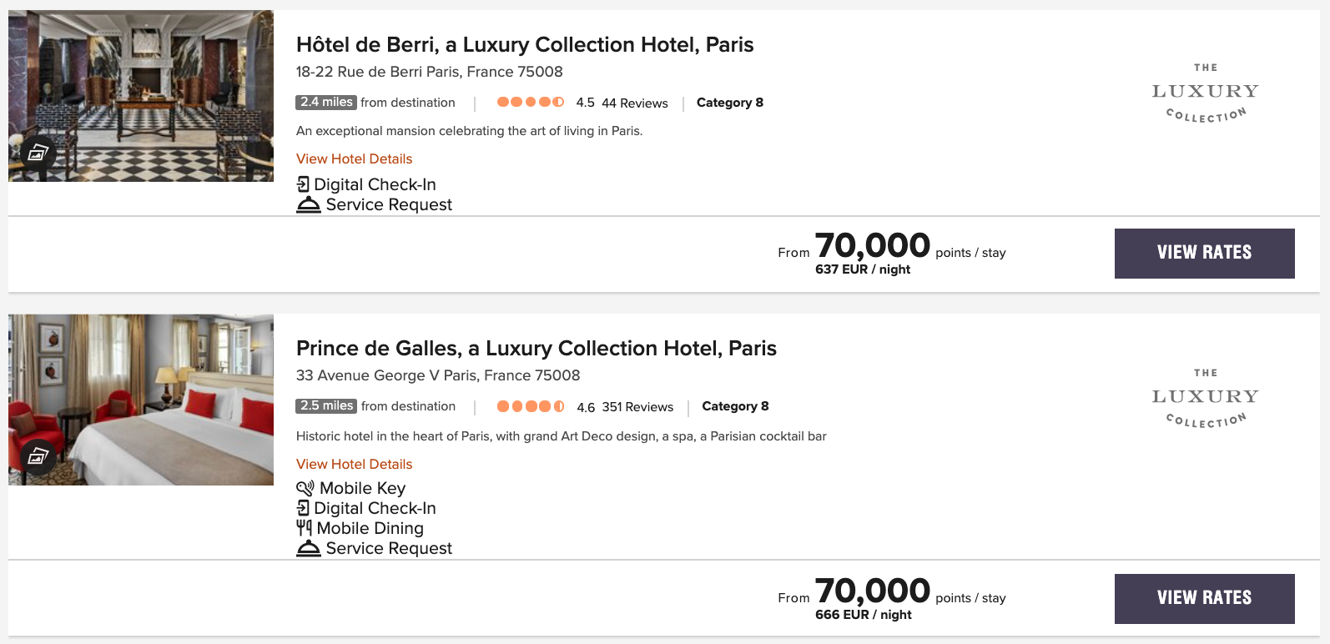Image resolution: width=1330 pixels, height=644 pixels.
Task: Click the Category 8 label for Hôtel de Berri
Action: (730, 102)
